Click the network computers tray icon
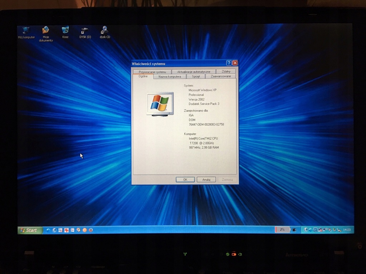 320,230
